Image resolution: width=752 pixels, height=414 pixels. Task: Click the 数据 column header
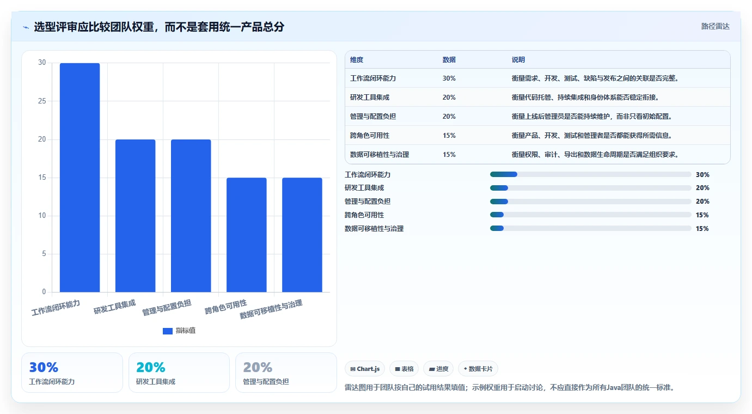coord(449,60)
